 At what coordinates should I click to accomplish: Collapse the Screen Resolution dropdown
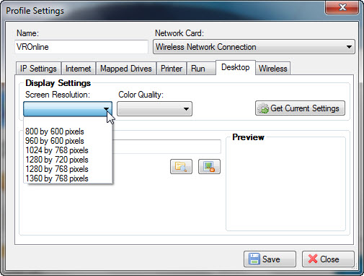coord(68,109)
